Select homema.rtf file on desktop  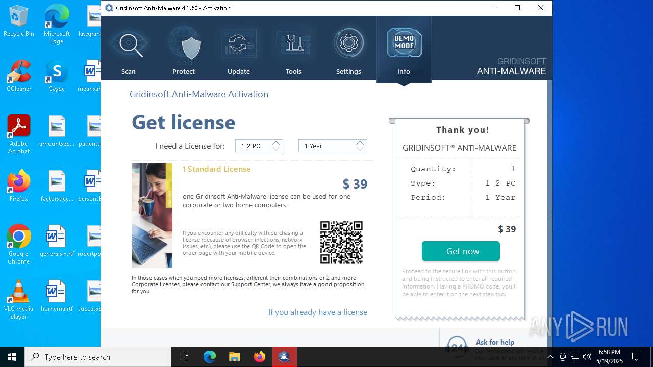(x=57, y=296)
